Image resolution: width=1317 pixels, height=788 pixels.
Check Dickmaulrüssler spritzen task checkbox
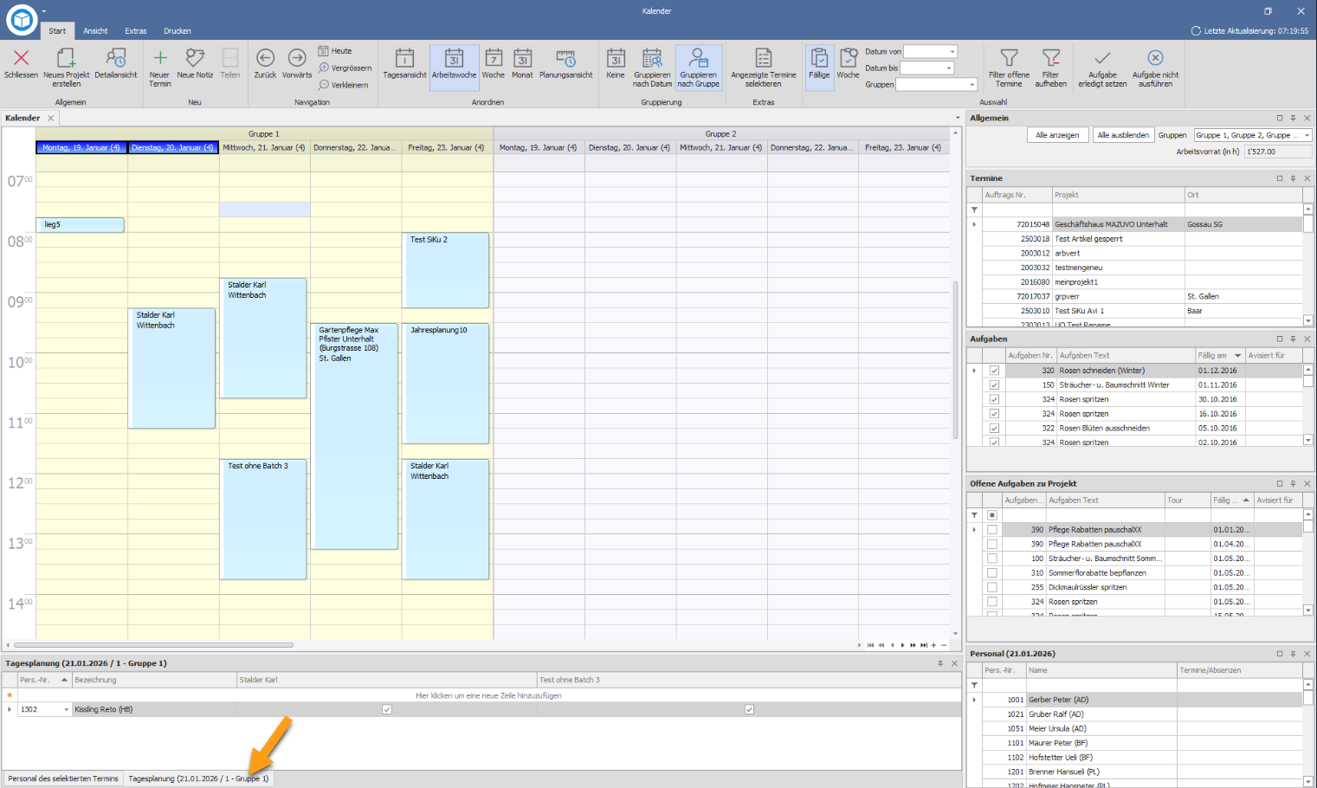[992, 588]
